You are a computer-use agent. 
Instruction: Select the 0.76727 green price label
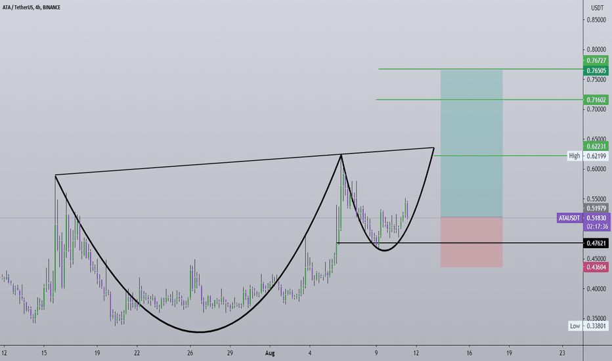coord(596,60)
